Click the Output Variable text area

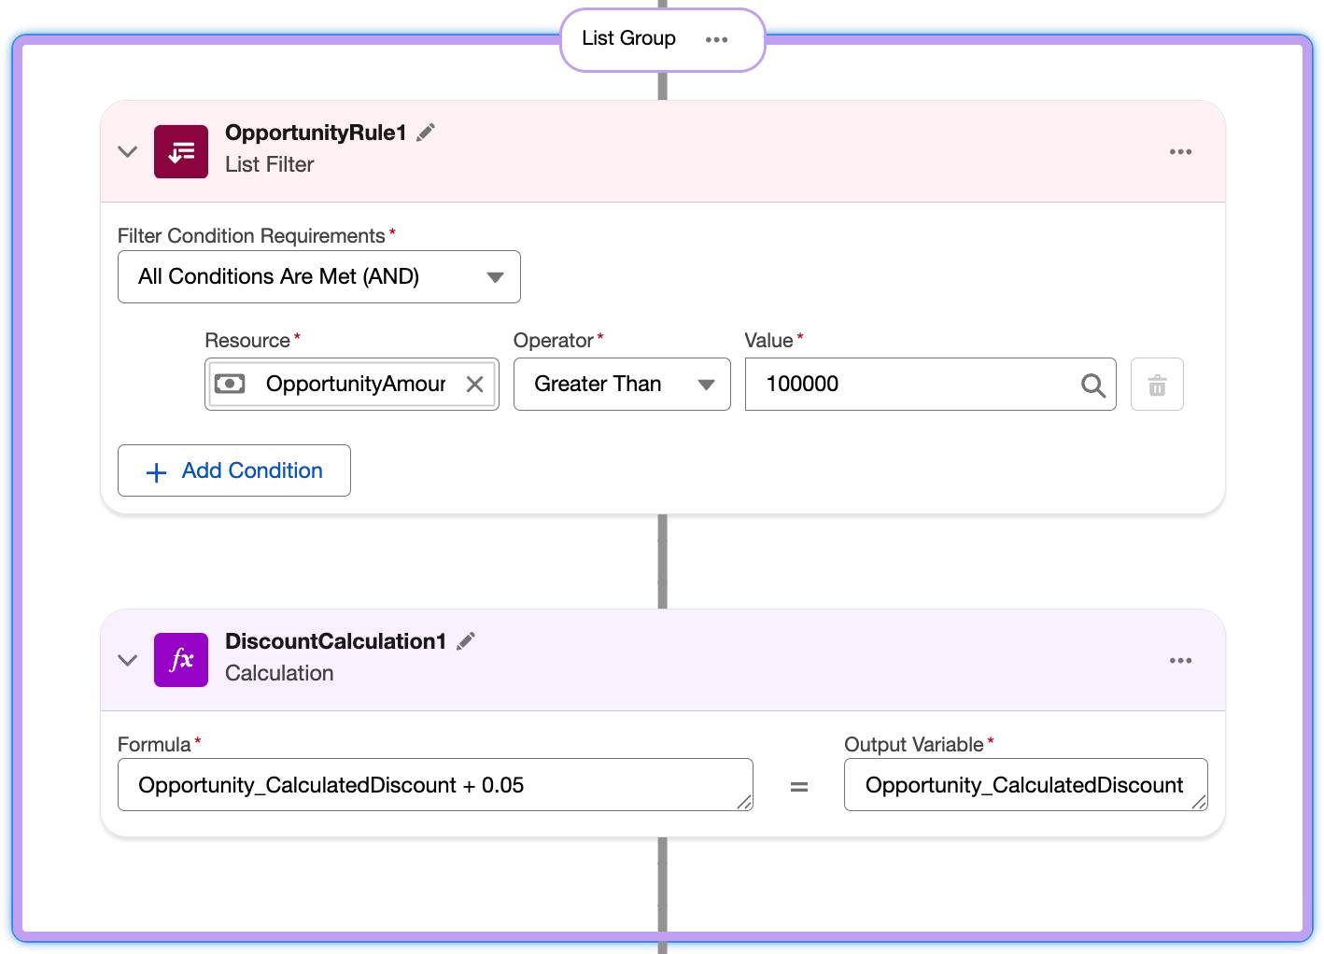(1025, 784)
